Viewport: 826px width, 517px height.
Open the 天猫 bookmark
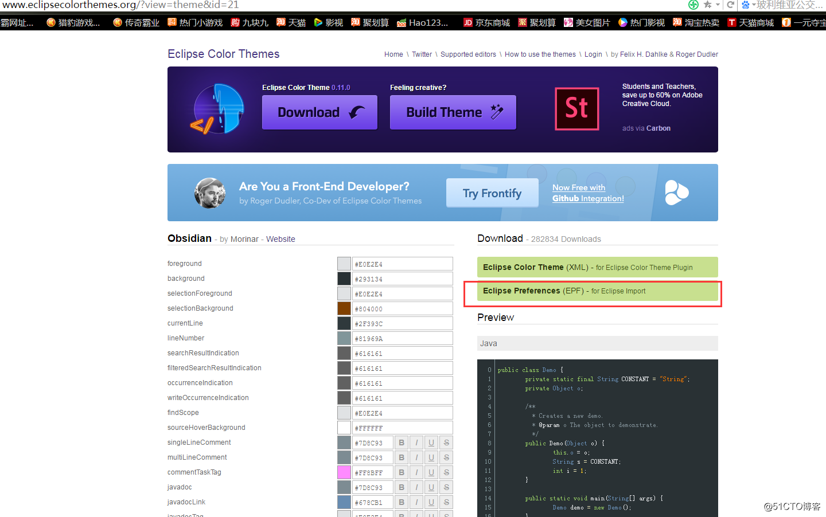(x=291, y=22)
